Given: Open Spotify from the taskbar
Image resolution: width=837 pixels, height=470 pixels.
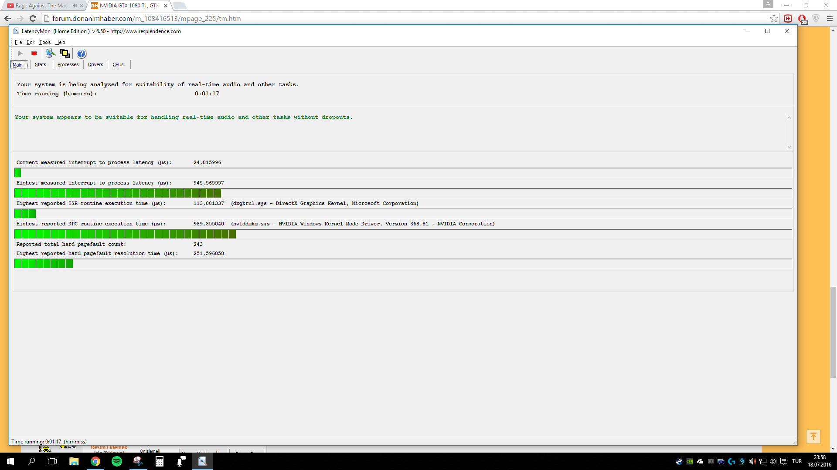Looking at the screenshot, I should (117, 461).
